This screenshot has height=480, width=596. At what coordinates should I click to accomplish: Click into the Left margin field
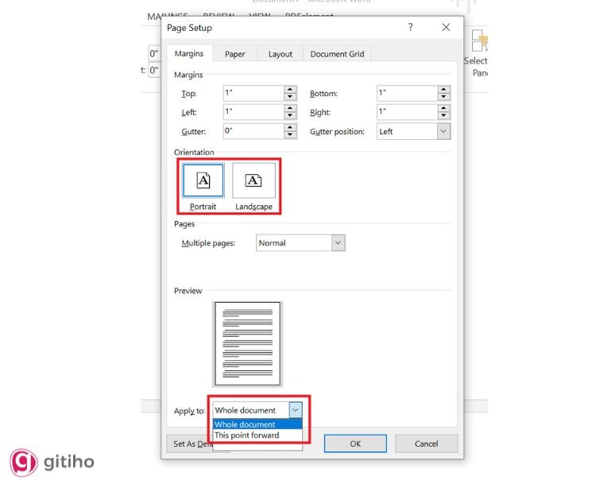pyautogui.click(x=253, y=112)
